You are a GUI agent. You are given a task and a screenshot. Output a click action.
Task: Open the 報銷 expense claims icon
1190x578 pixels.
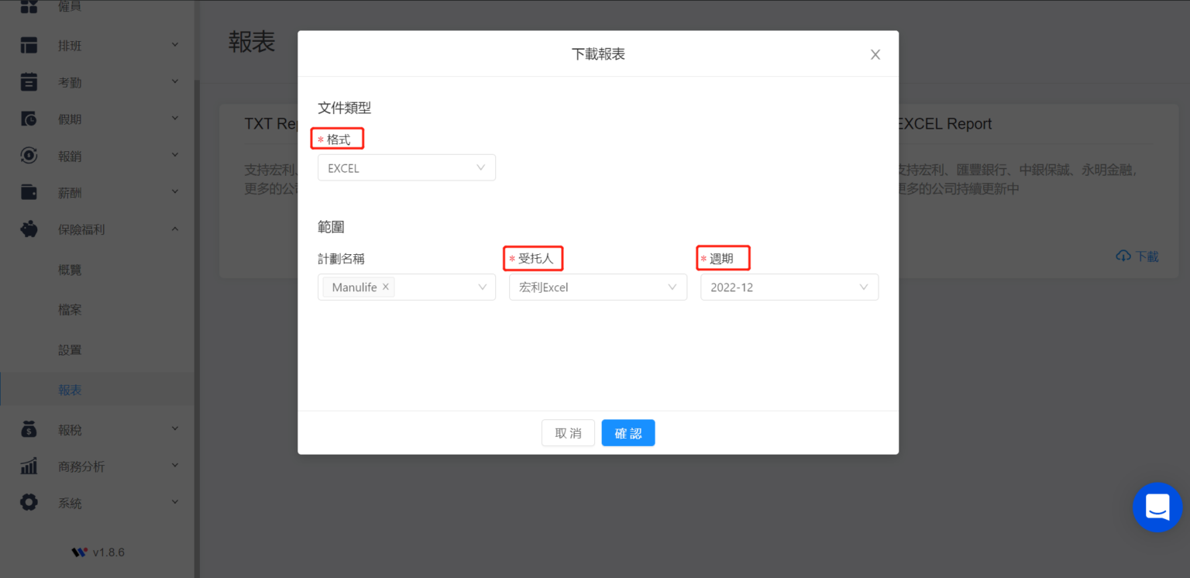[29, 155]
